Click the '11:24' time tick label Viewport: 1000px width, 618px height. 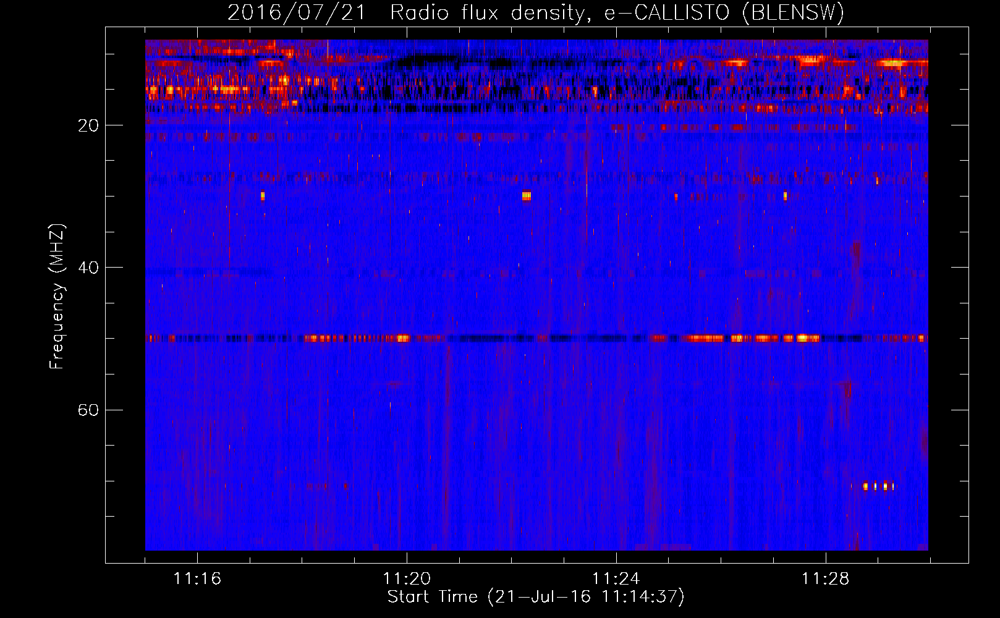tap(616, 579)
